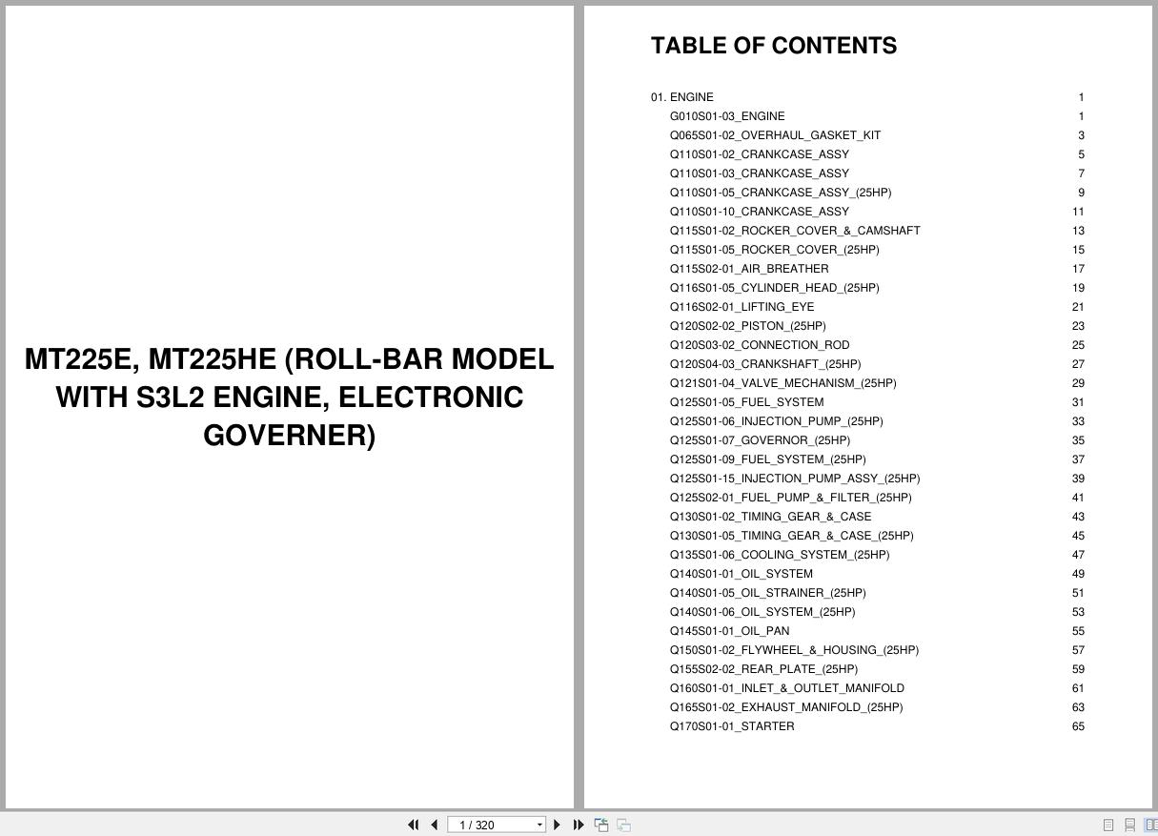The image size is (1158, 836).
Task: Open Q110S01-03_CRANKCASE_ASSY entry
Action: pyautogui.click(x=759, y=173)
